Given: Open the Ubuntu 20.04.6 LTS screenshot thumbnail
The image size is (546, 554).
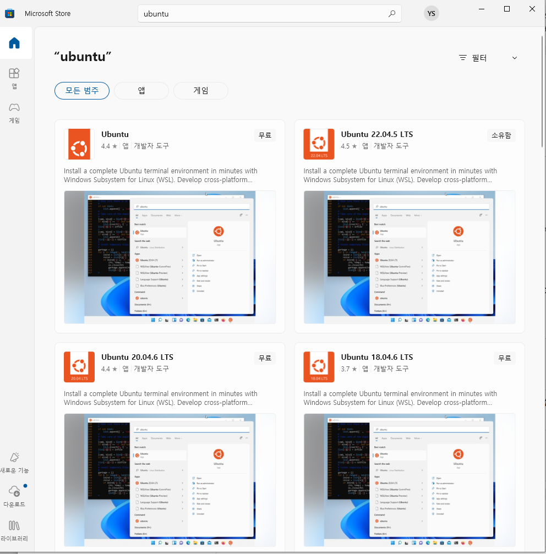Looking at the screenshot, I should pyautogui.click(x=170, y=480).
